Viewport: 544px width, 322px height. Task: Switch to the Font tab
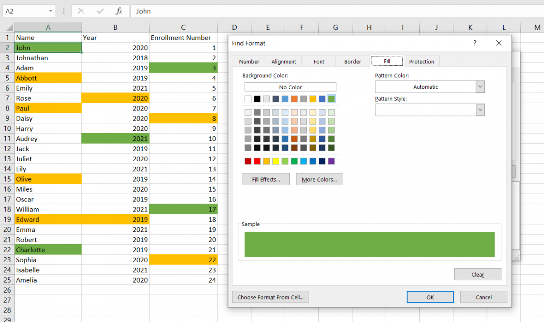point(319,62)
